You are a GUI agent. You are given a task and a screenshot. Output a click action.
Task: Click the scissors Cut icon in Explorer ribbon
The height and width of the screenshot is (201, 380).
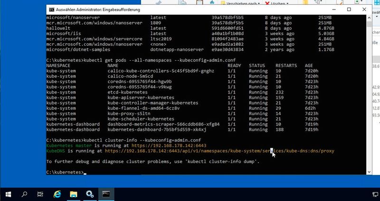[212, 2]
